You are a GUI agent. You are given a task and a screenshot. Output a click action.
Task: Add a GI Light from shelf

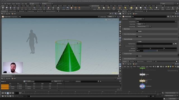pos(141,8)
